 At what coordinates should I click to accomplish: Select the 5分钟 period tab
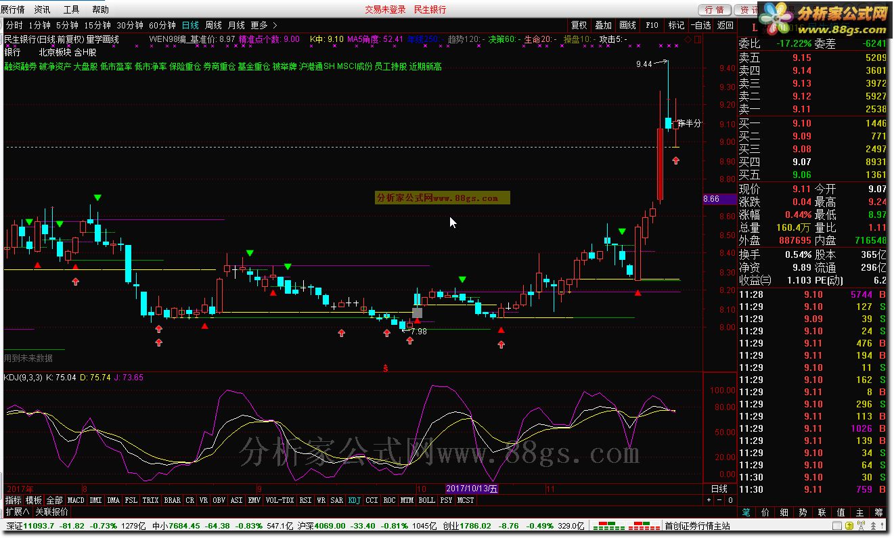(x=68, y=25)
